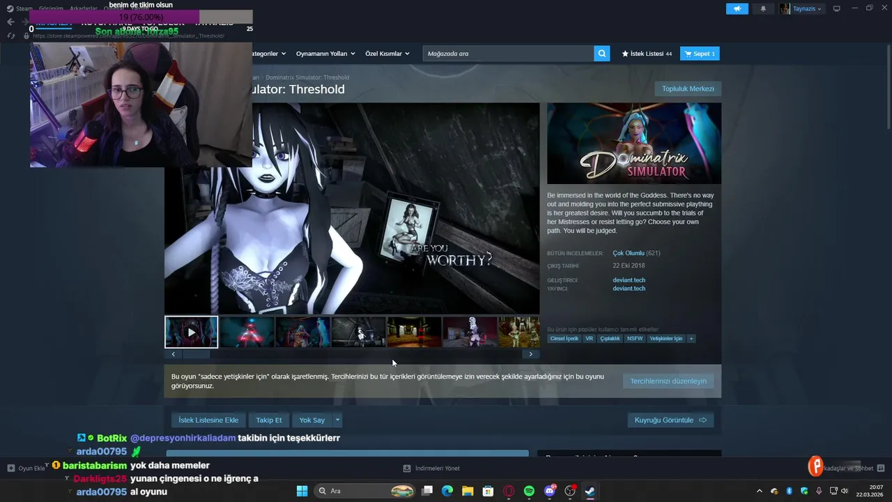Viewport: 892px width, 502px height.
Task: Click the Oyun Ekle plus icon
Action: pos(11,469)
